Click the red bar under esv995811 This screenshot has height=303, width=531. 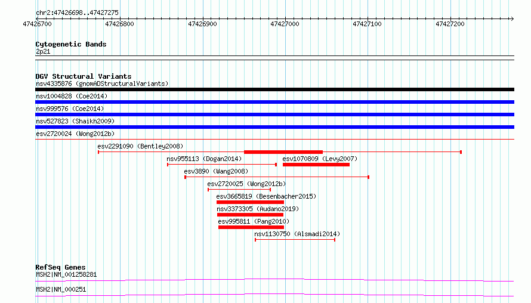[251, 227]
